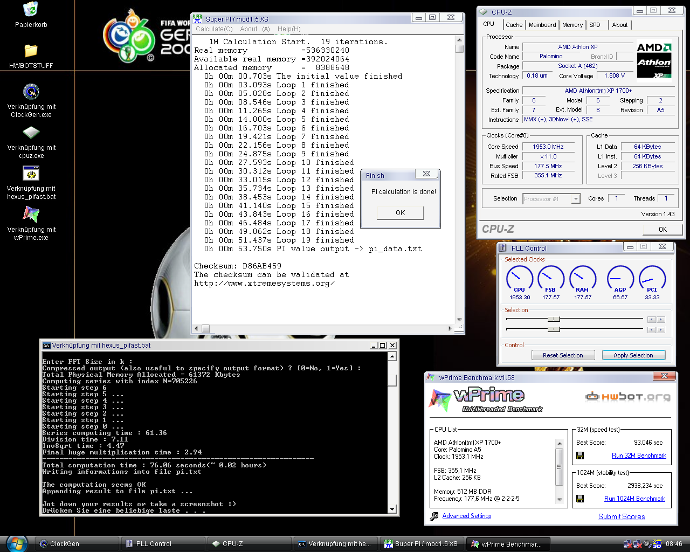The width and height of the screenshot is (690, 552).
Task: Click Super PI horizontal scrollbar left arrow
Action: (x=197, y=328)
